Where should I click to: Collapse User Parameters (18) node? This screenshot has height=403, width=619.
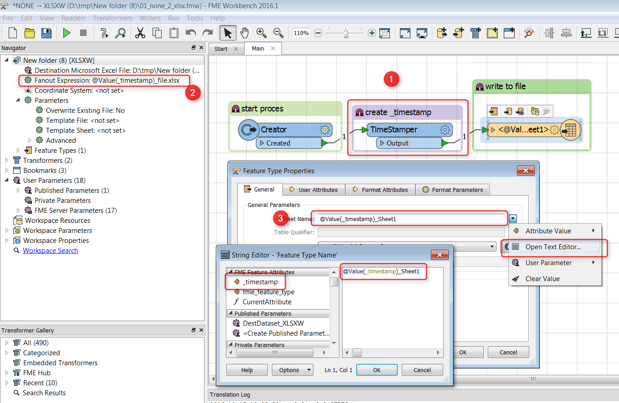[x=7, y=180]
